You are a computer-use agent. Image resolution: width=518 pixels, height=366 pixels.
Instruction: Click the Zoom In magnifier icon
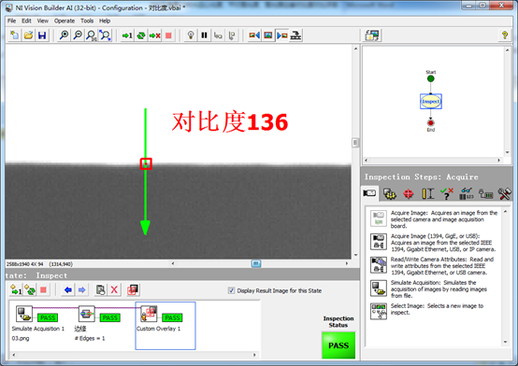(64, 35)
